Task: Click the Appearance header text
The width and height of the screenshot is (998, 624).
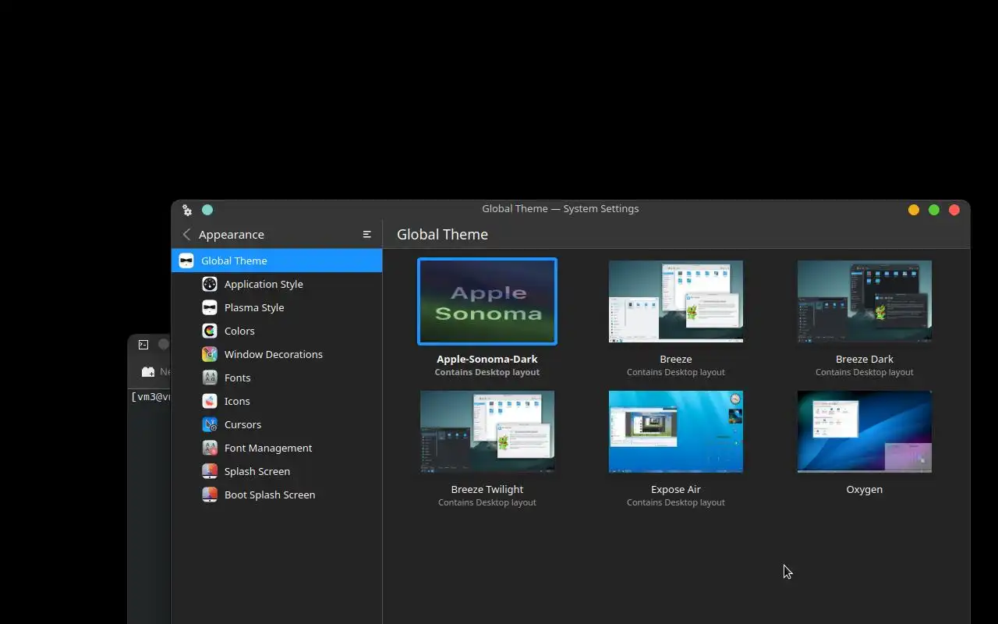Action: 232,234
